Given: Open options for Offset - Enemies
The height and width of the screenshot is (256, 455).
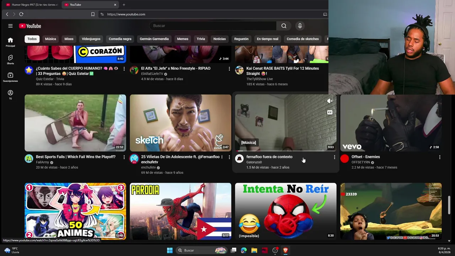Looking at the screenshot, I should [x=440, y=157].
